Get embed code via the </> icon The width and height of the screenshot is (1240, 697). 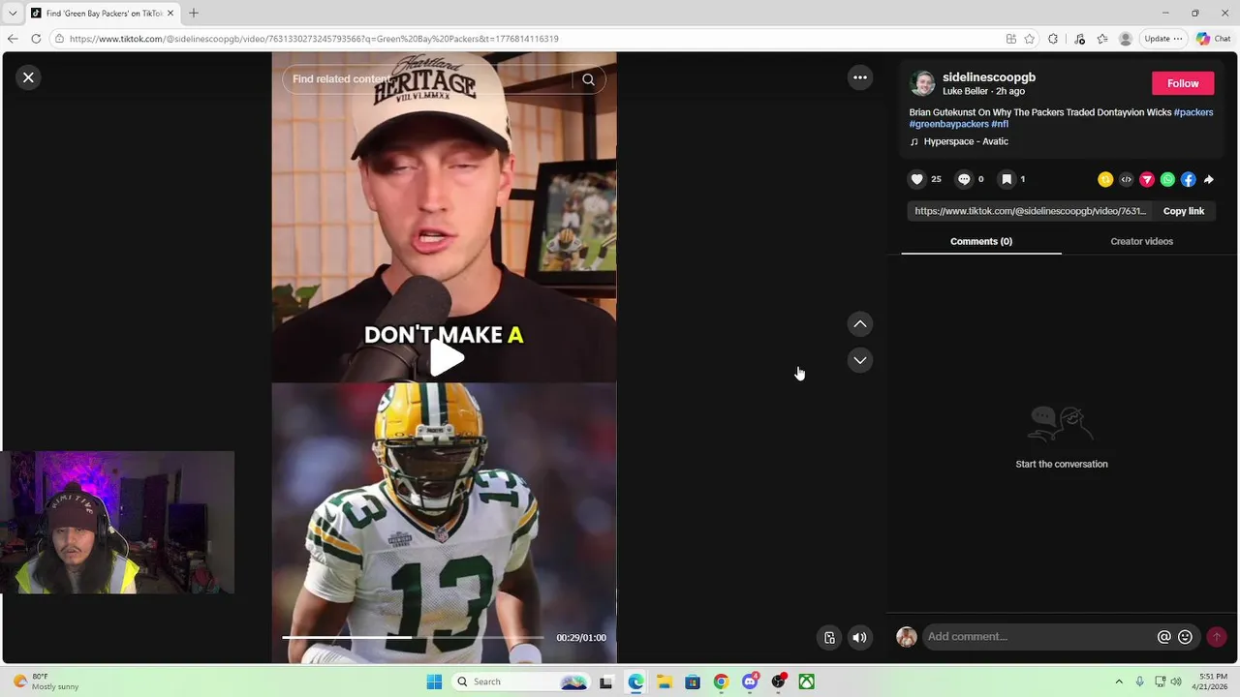pyautogui.click(x=1126, y=179)
